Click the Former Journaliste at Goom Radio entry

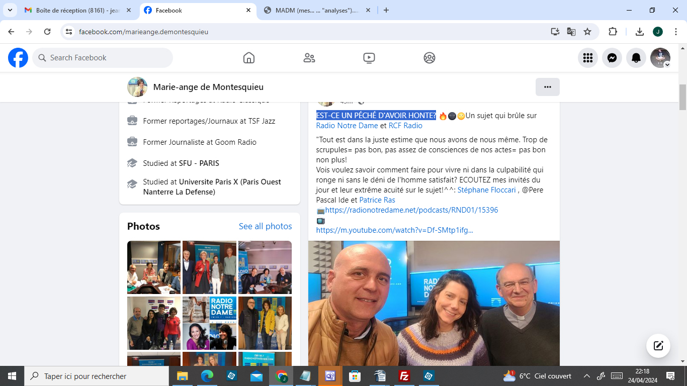tap(200, 142)
